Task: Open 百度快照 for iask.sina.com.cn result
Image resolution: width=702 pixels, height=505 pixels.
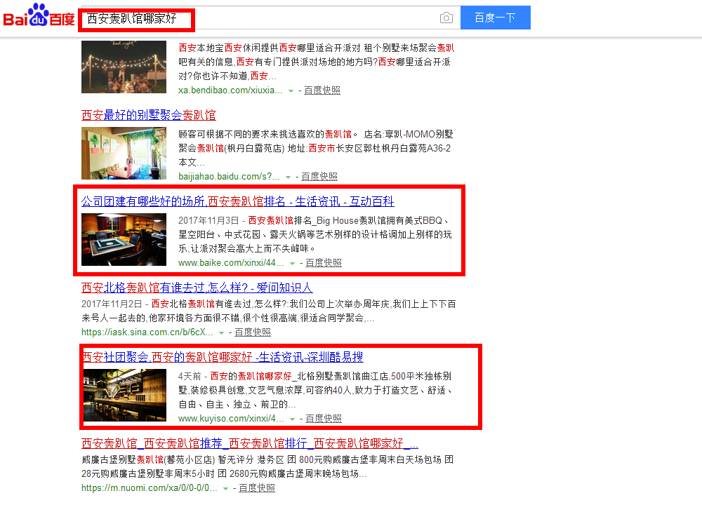Action: [253, 332]
